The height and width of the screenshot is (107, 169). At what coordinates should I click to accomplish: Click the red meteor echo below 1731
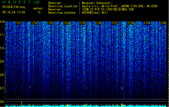click(21, 88)
